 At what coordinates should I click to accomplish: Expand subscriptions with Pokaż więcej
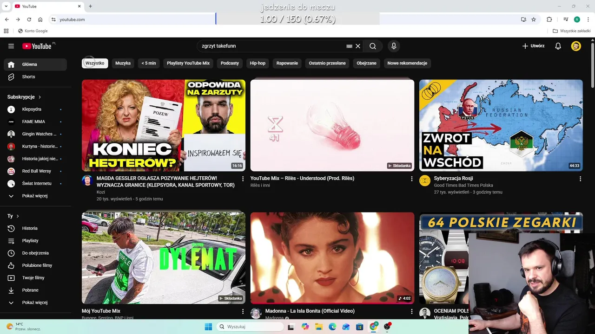[x=35, y=196]
